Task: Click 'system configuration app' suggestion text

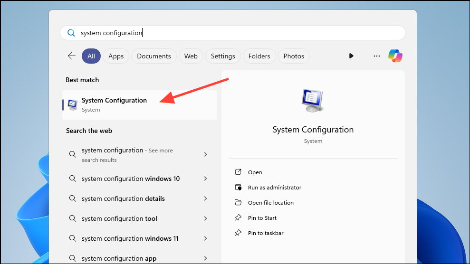Action: [x=119, y=258]
